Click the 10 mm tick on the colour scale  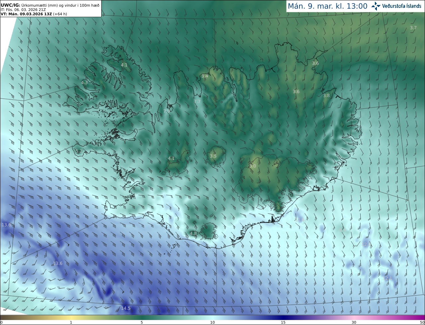click(x=212, y=322)
